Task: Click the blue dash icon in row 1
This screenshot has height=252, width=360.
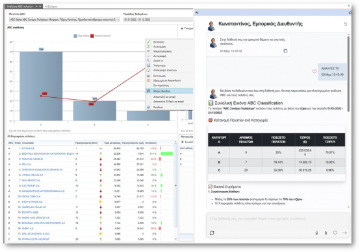Action: pyautogui.click(x=101, y=148)
